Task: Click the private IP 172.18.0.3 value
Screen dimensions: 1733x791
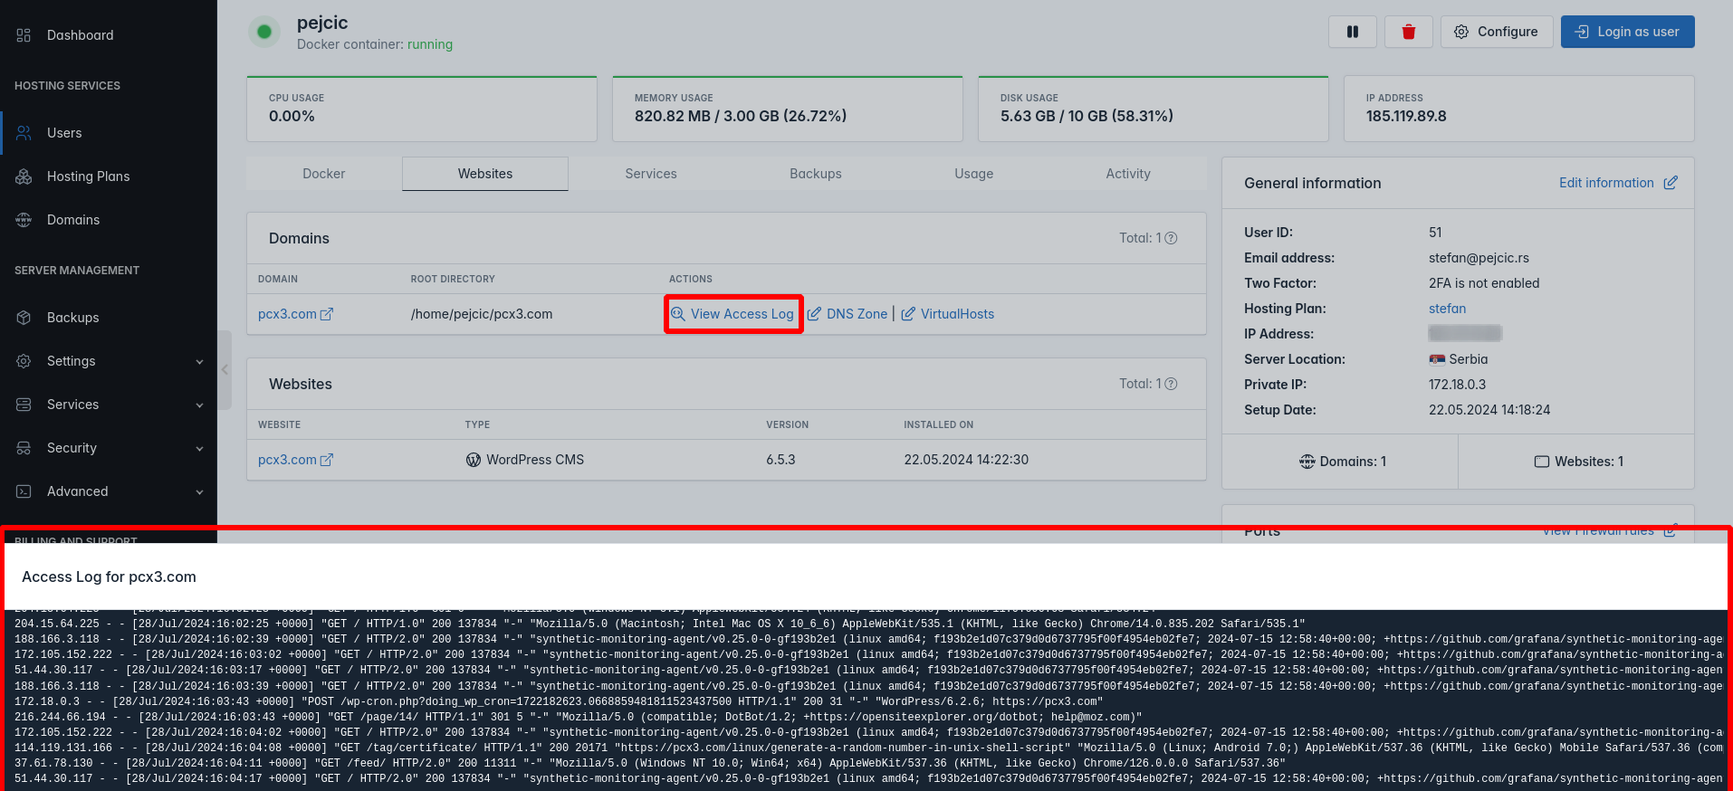Action: [x=1458, y=385]
